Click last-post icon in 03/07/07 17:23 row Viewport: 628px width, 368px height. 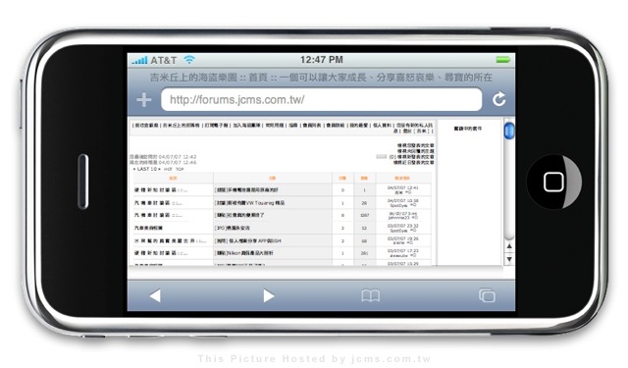coord(413,255)
